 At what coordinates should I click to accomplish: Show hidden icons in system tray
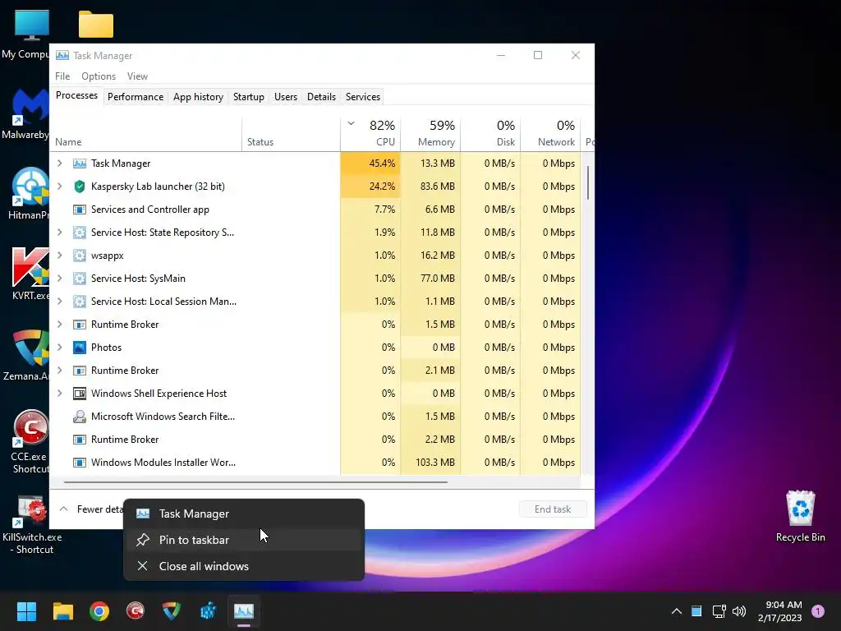677,611
